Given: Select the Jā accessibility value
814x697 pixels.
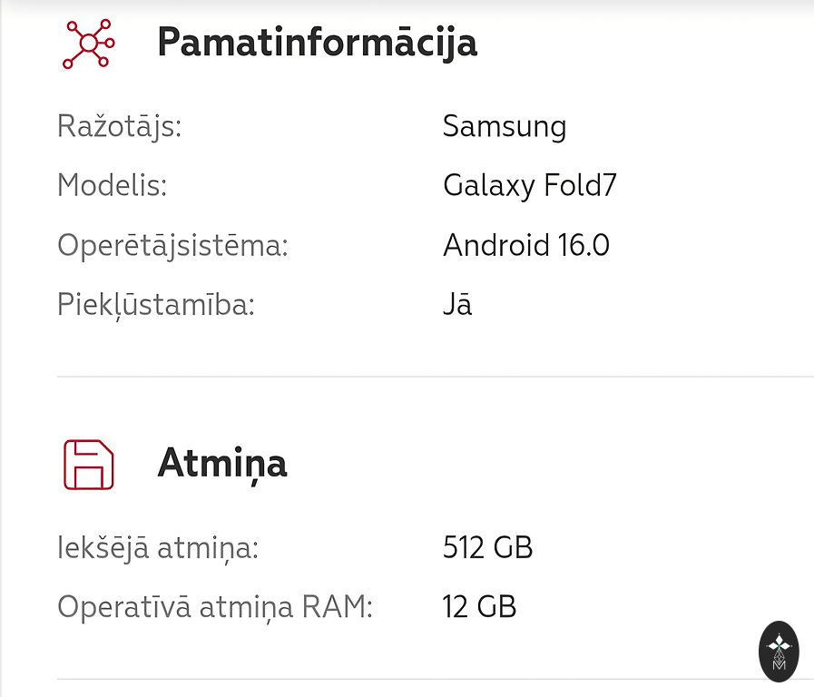Looking at the screenshot, I should coord(457,305).
